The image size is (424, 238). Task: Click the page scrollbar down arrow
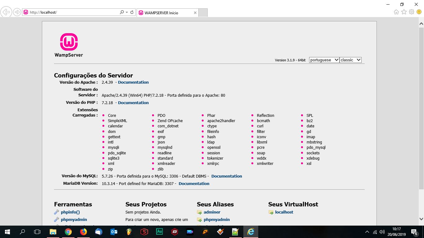tap(421, 218)
